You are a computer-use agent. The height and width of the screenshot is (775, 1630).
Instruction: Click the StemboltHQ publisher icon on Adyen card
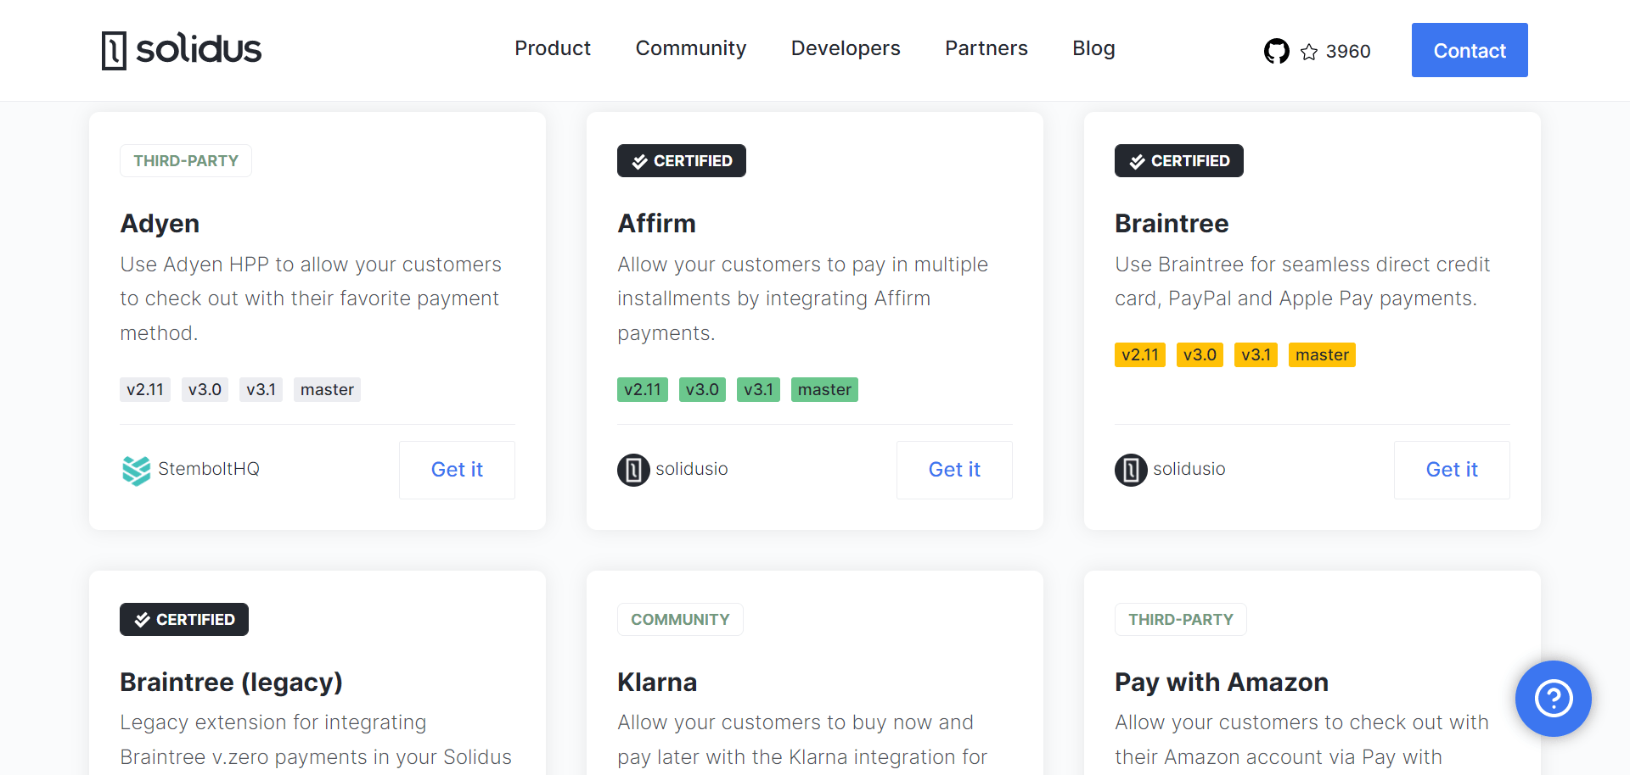[136, 469]
